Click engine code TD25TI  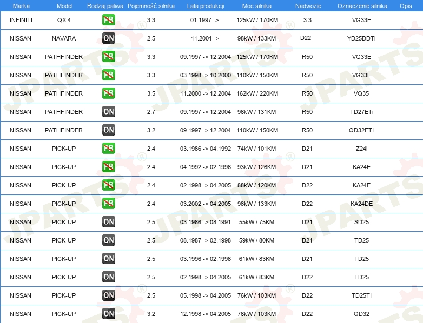(361, 295)
